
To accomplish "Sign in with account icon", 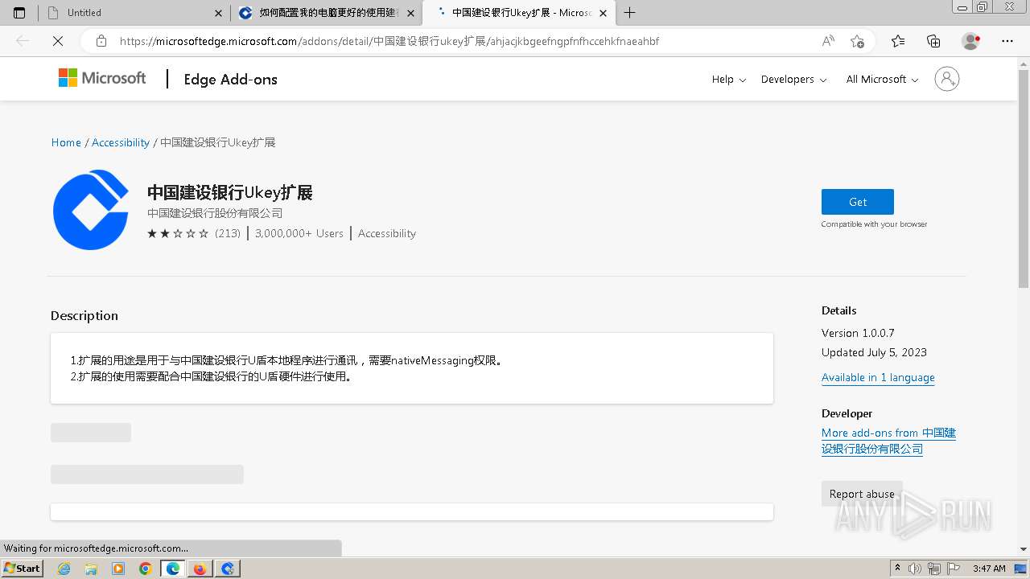I will [947, 79].
